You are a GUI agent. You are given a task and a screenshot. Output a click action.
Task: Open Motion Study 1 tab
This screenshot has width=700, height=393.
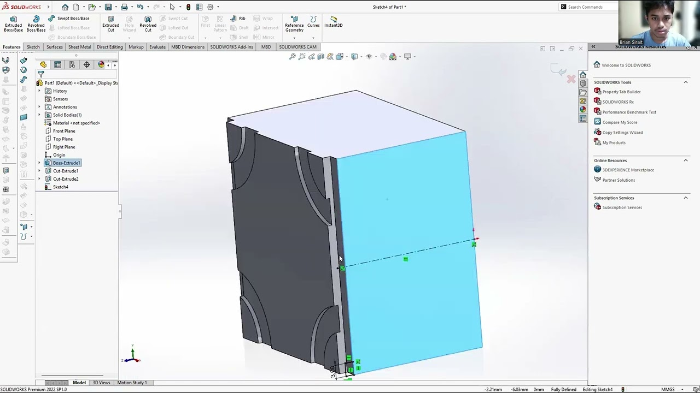point(132,383)
